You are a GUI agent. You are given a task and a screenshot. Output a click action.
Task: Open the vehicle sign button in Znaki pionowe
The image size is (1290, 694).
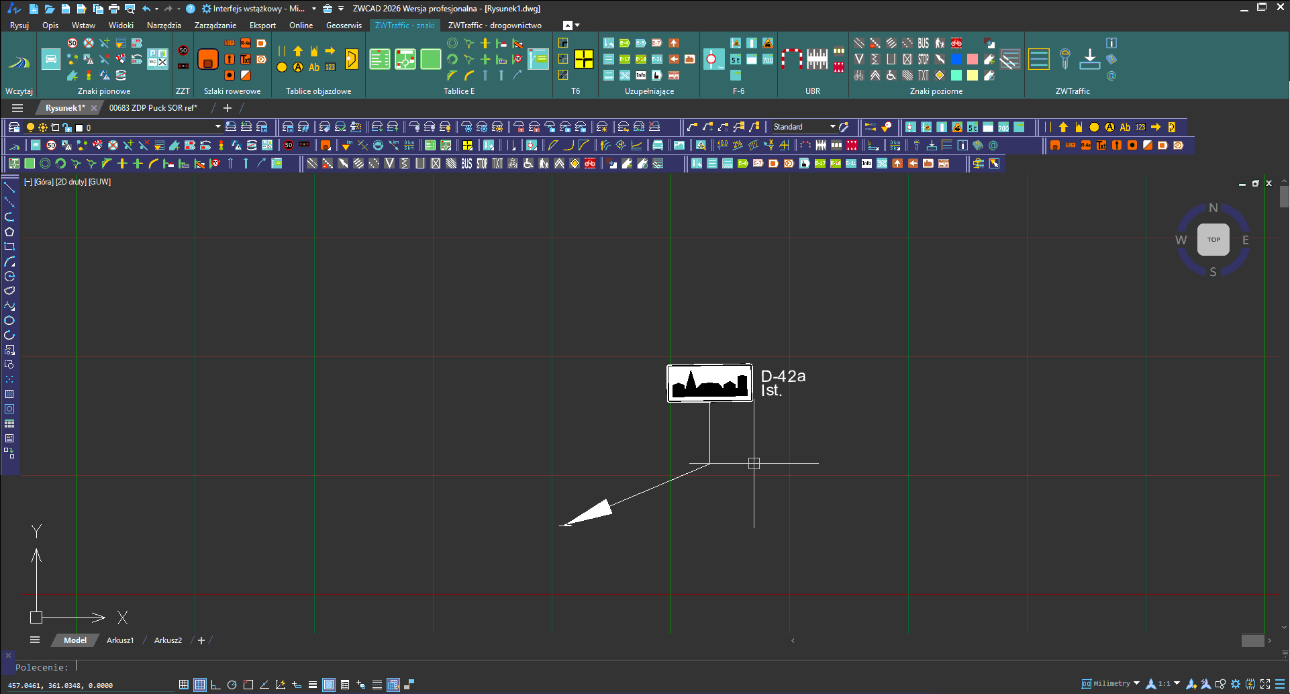click(51, 59)
